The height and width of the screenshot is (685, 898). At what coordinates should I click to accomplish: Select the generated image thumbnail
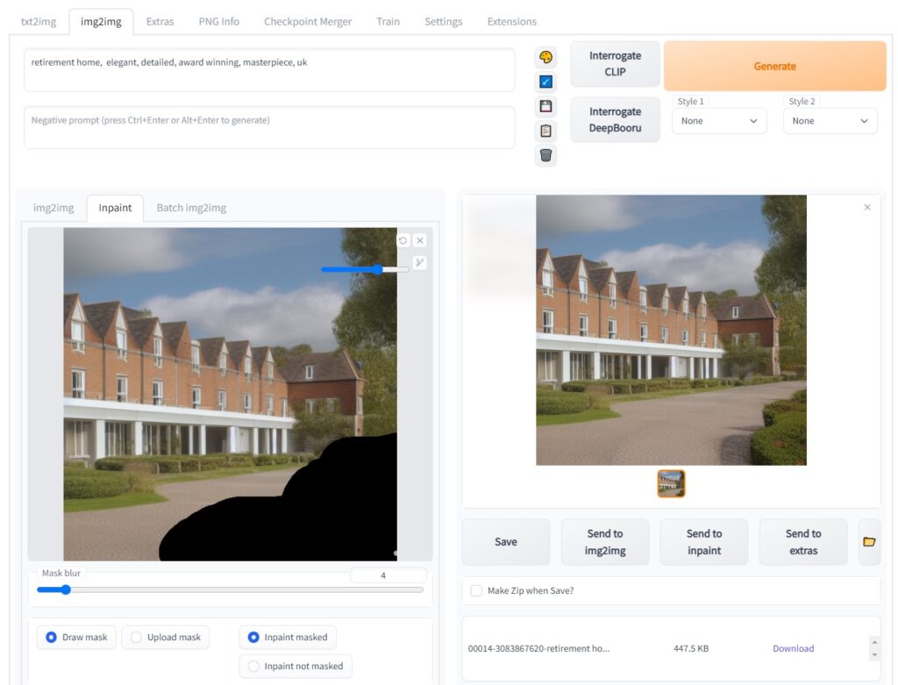[x=671, y=483]
